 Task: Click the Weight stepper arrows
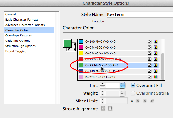click(102, 93)
